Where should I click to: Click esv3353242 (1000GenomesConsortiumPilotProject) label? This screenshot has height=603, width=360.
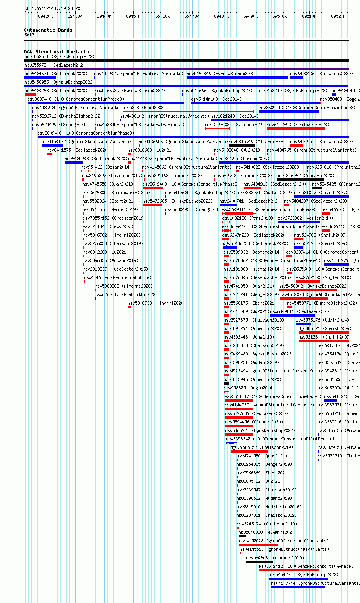282,439
